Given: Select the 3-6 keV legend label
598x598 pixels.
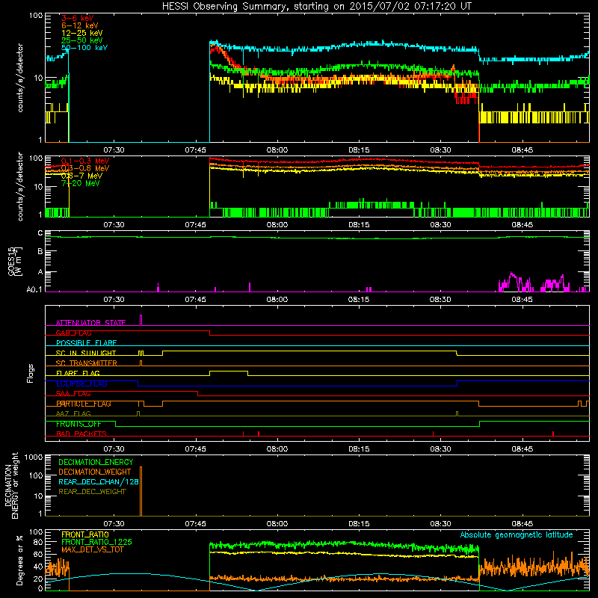Looking at the screenshot, I should (x=77, y=18).
